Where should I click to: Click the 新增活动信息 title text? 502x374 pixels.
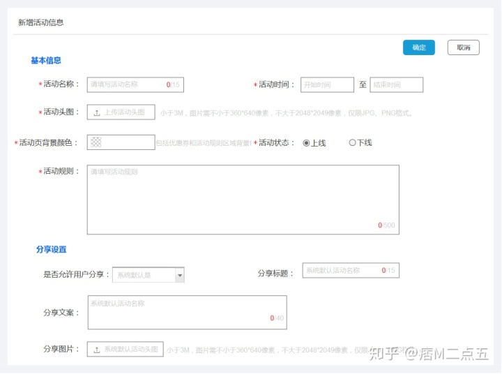coord(41,22)
